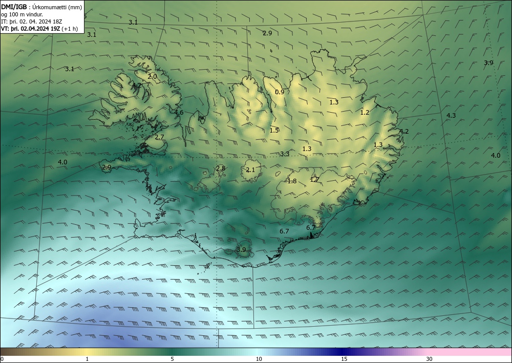Viewport: 512px width, 363px height.
Task: Click the 2.7 value on the map
Action: 159,137
